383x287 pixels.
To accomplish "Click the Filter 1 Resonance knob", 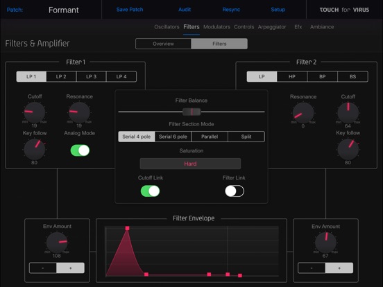I will tap(79, 112).
